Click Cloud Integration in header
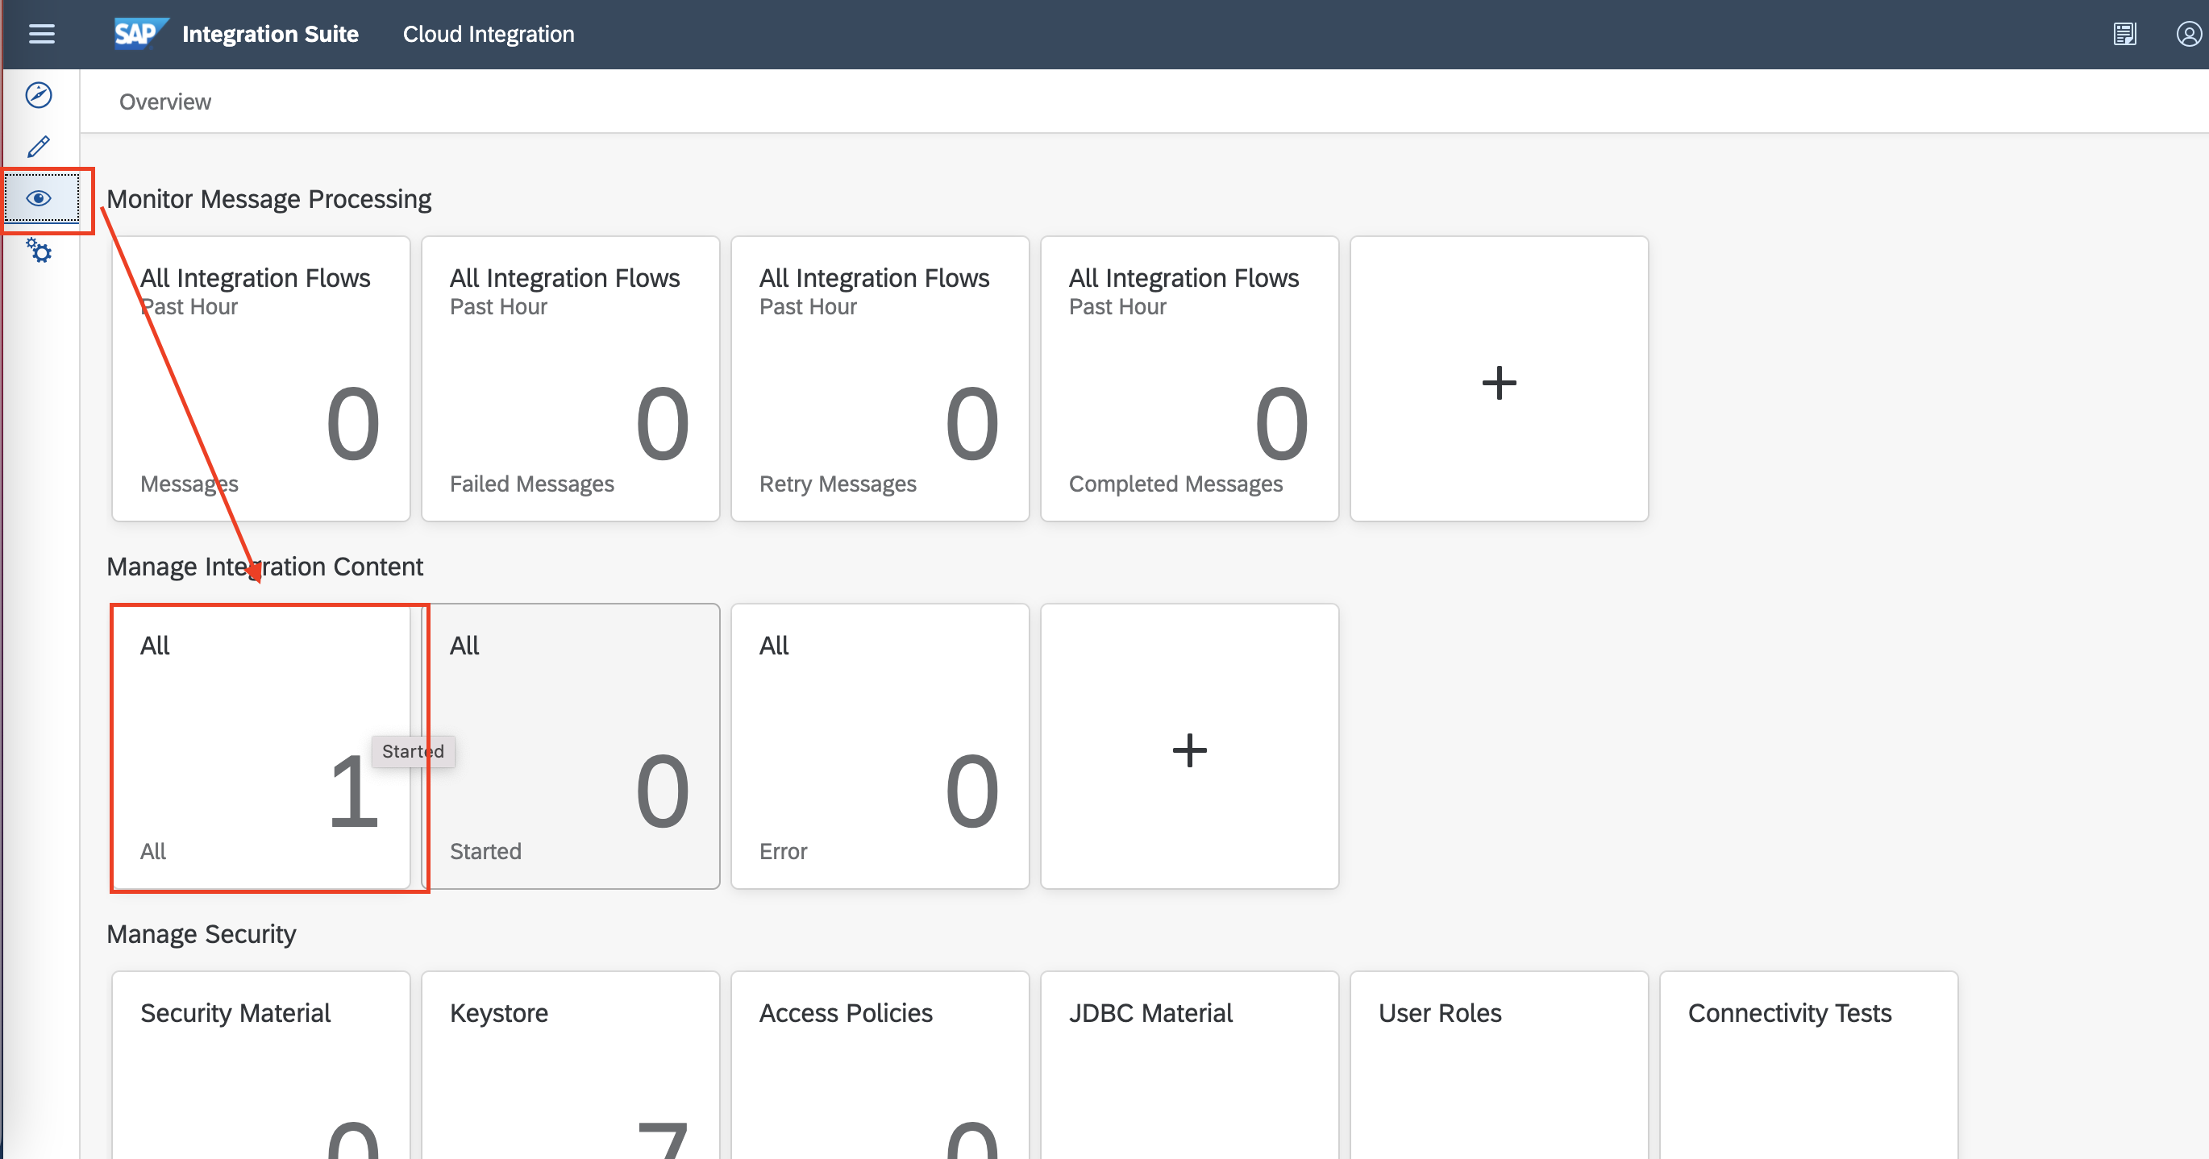2209x1159 pixels. click(488, 35)
